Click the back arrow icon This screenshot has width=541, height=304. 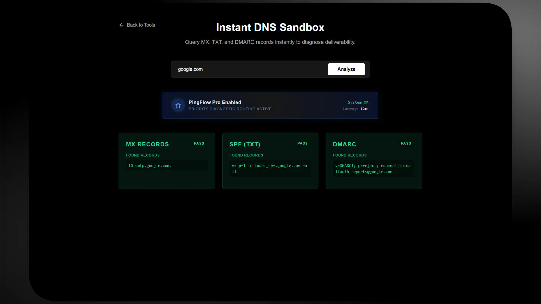[x=121, y=25]
